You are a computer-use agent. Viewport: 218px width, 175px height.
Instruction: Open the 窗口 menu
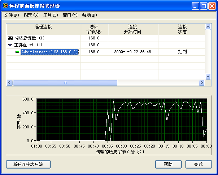click(70, 15)
